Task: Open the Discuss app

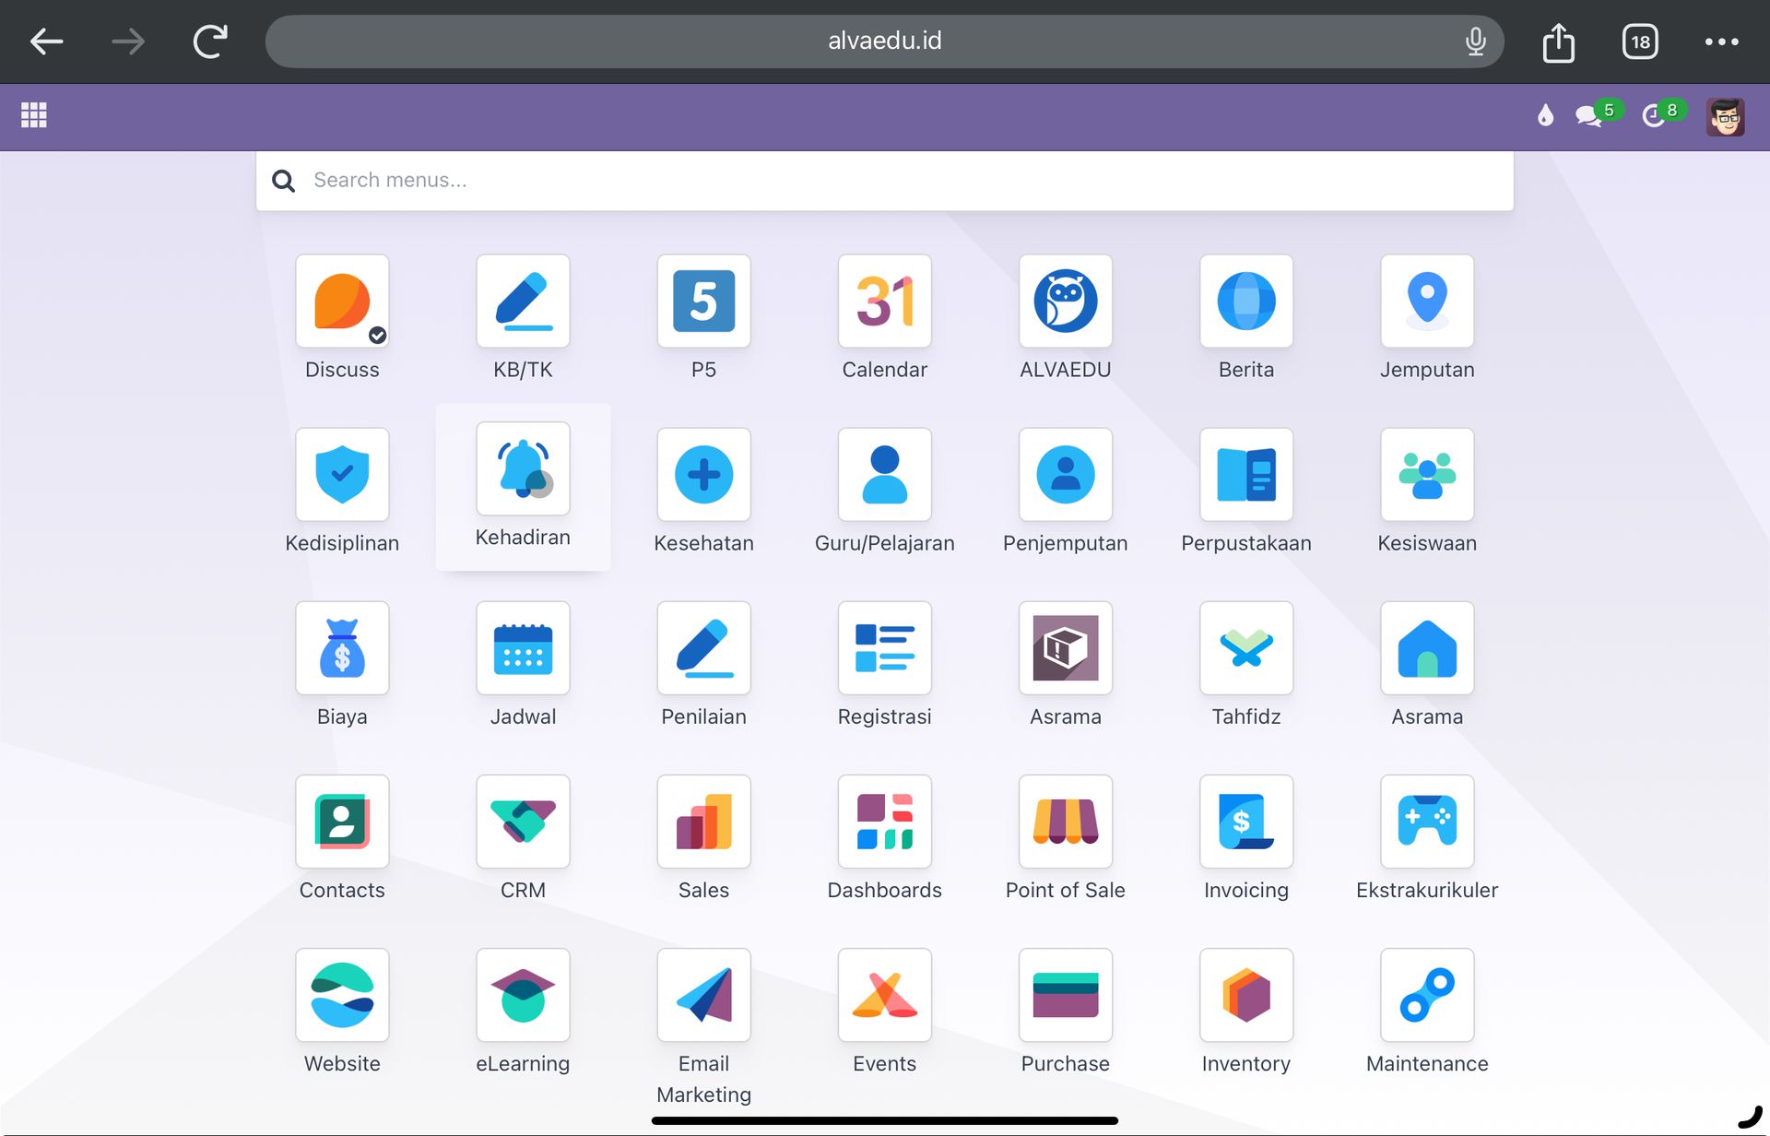Action: point(342,302)
